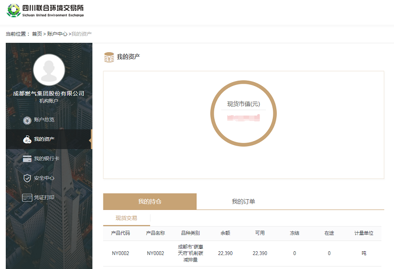Click the 我的资产 header coin stack icon
The height and width of the screenshot is (269, 394).
click(109, 57)
